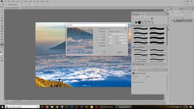Open the Height units dropdown
The height and width of the screenshot is (109, 194).
point(121,40)
